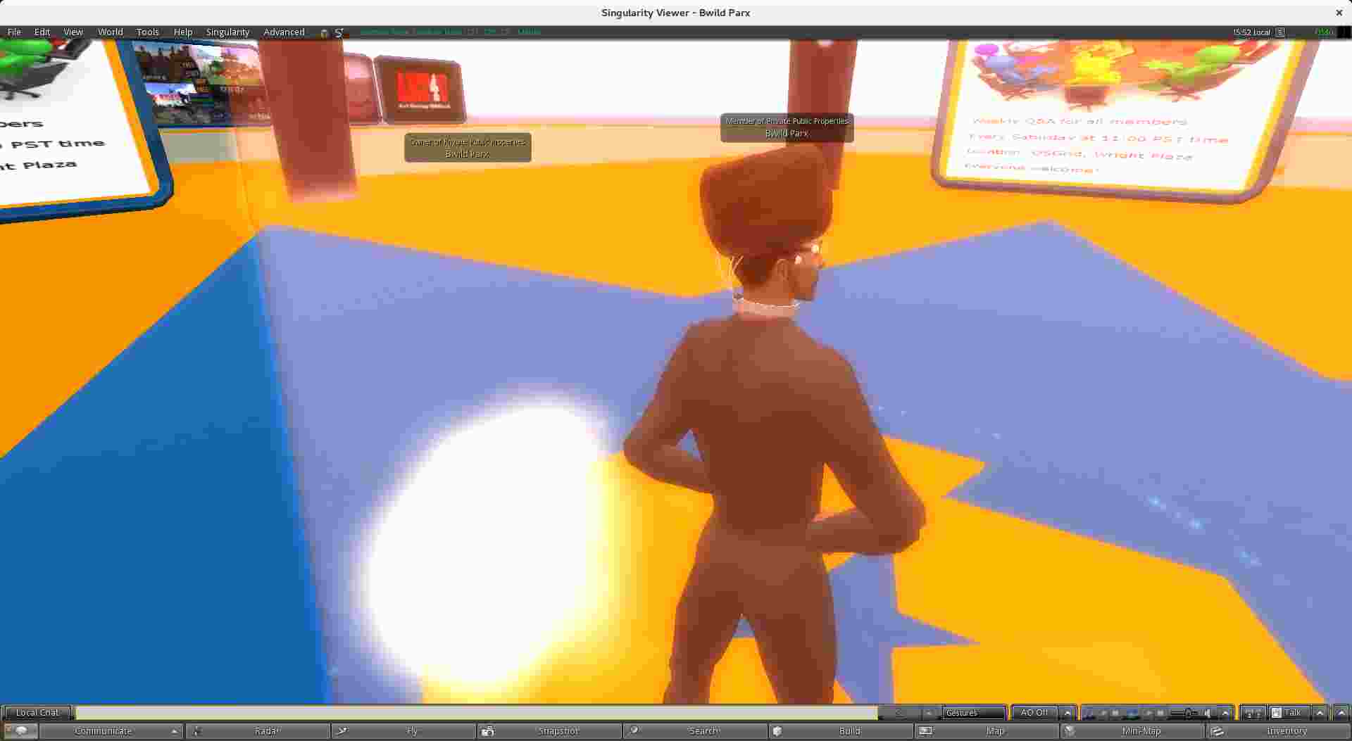Viewport: 1352px width, 741px height.
Task: Open the Singularity menu
Action: (x=227, y=32)
